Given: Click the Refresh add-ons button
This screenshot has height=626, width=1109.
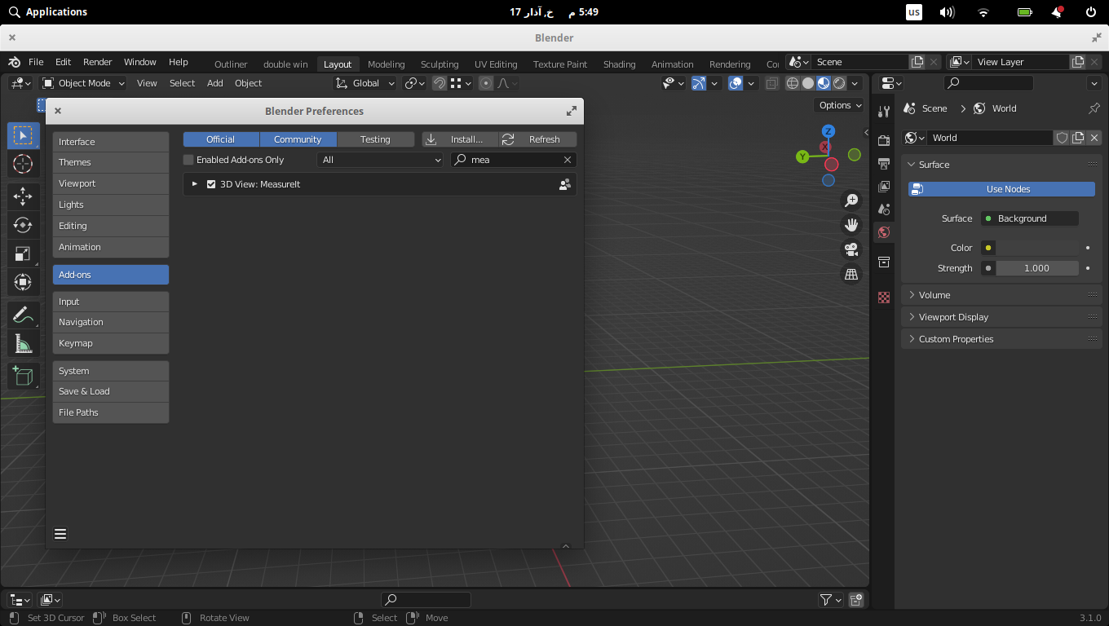Looking at the screenshot, I should point(538,139).
